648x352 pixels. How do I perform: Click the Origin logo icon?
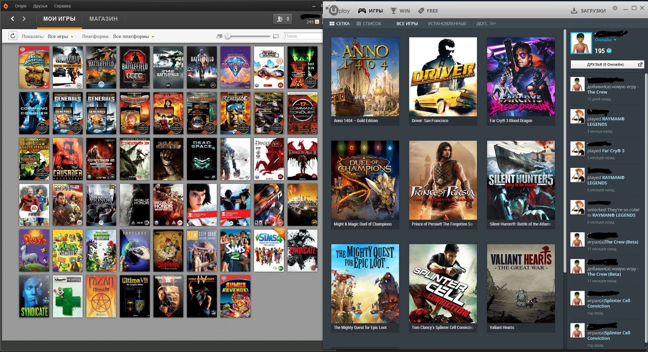point(5,6)
